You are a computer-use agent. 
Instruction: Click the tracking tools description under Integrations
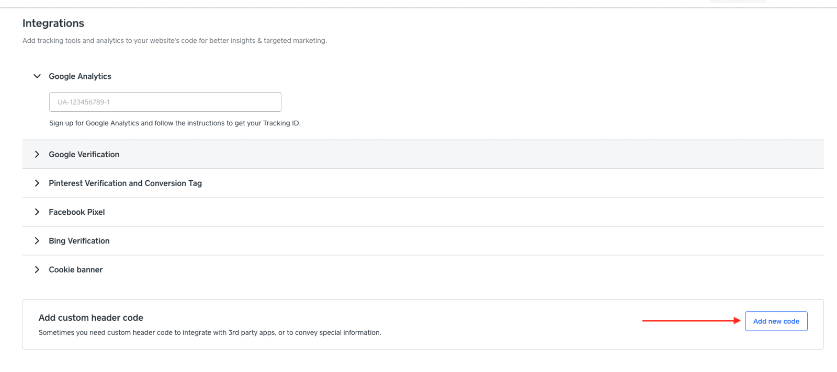tap(175, 41)
